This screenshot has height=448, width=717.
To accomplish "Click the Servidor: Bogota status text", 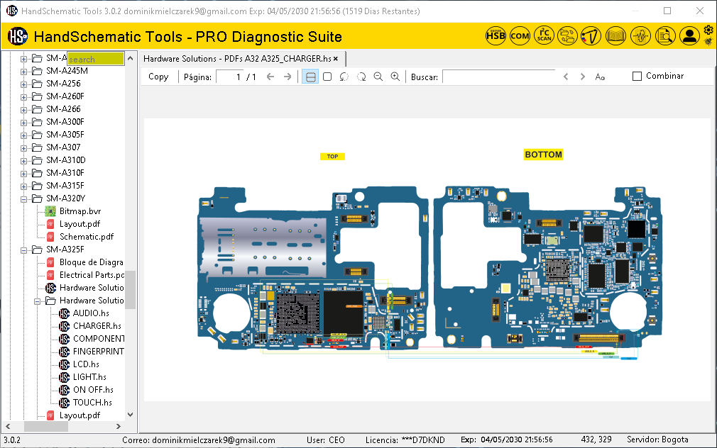I will [657, 439].
